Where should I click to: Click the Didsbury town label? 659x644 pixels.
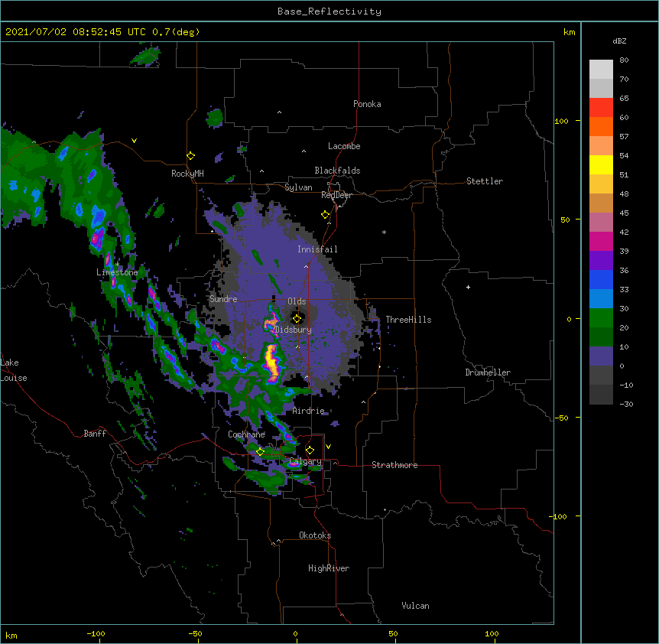pos(293,330)
